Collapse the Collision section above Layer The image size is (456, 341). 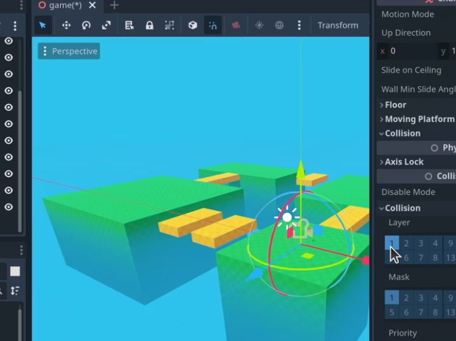pyautogui.click(x=400, y=208)
